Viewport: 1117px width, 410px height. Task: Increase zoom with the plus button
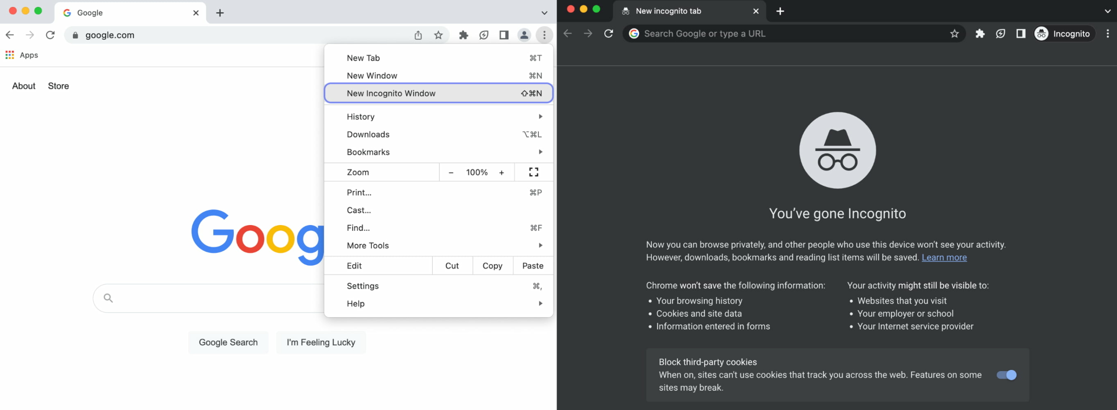pyautogui.click(x=502, y=172)
